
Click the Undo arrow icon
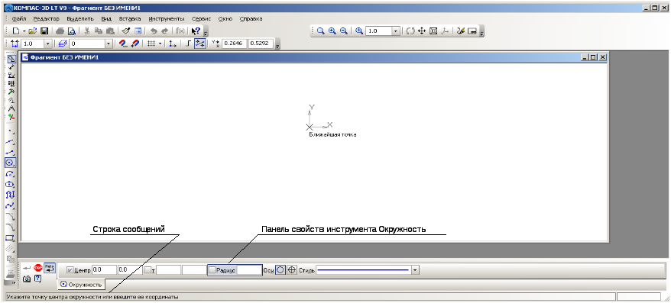tap(154, 31)
